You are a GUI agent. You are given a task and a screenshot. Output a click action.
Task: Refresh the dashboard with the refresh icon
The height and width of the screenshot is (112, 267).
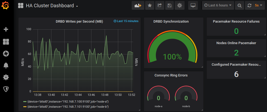pyautogui.click(x=249, y=5)
